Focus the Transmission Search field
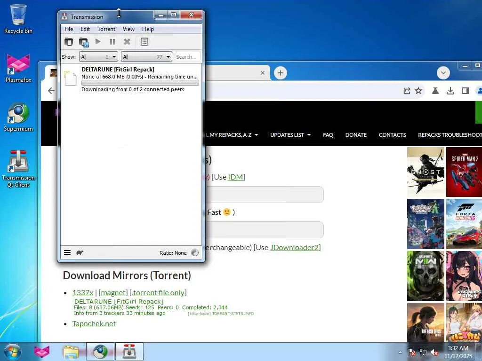This screenshot has width=482, height=361. pos(187,57)
